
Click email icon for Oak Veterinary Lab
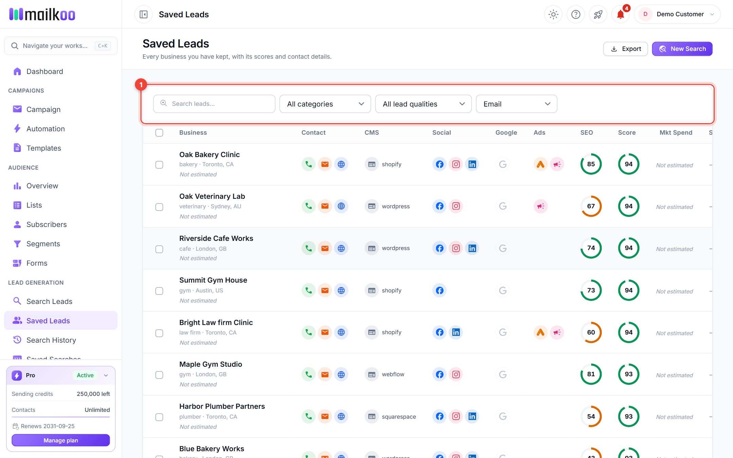click(325, 206)
